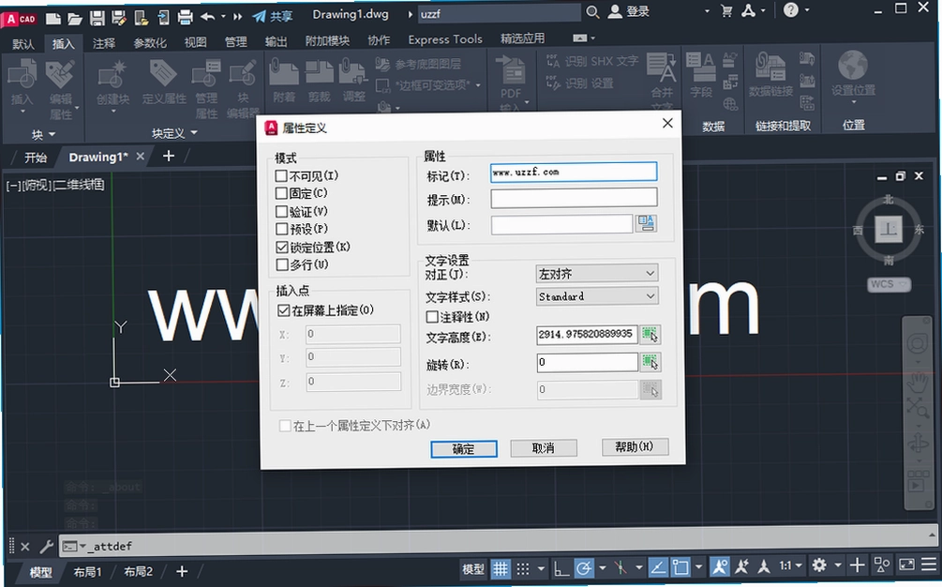Open the Autodesk App Store cart icon

tap(726, 11)
